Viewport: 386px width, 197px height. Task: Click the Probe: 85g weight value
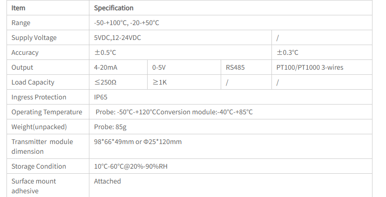(x=110, y=127)
